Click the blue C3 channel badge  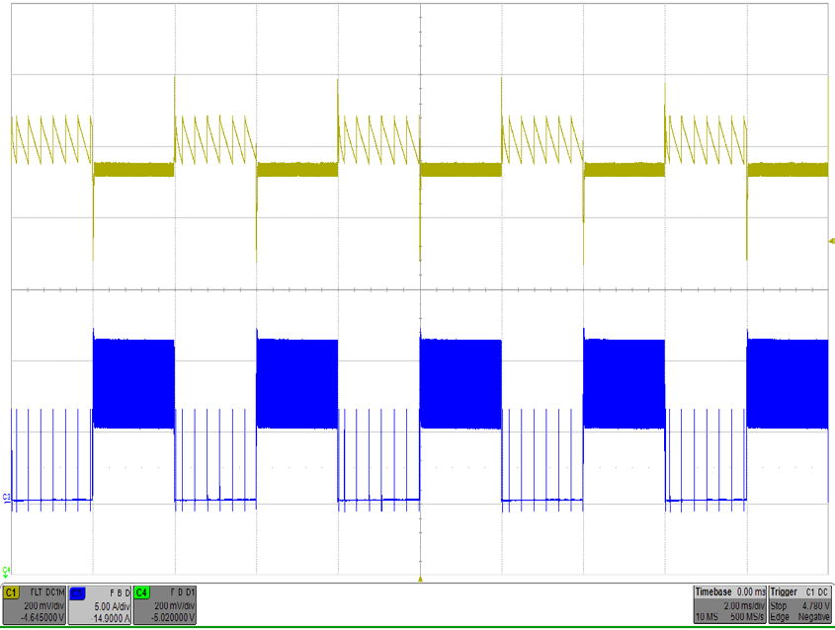pyautogui.click(x=77, y=592)
